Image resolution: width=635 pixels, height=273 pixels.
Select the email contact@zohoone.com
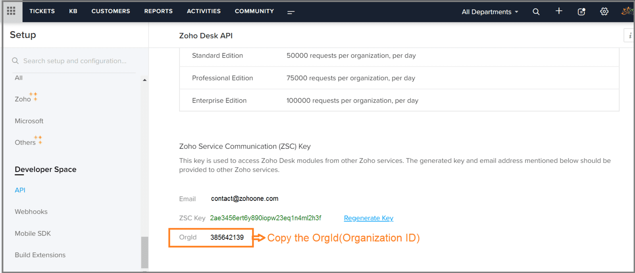(x=244, y=199)
